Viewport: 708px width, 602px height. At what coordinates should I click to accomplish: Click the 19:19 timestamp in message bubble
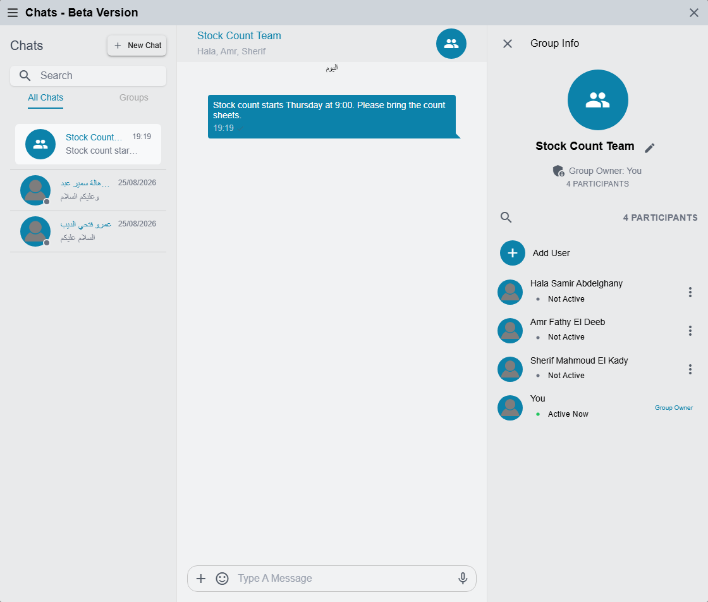coord(224,128)
